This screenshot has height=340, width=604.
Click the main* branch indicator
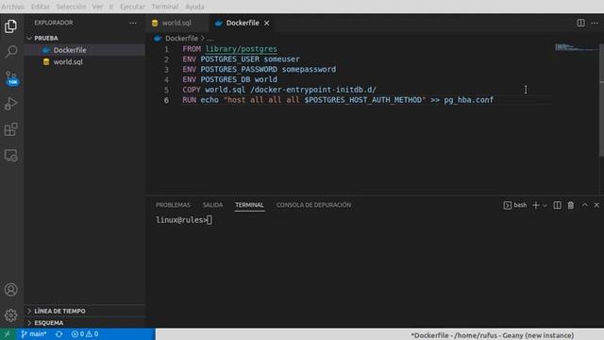coord(34,334)
